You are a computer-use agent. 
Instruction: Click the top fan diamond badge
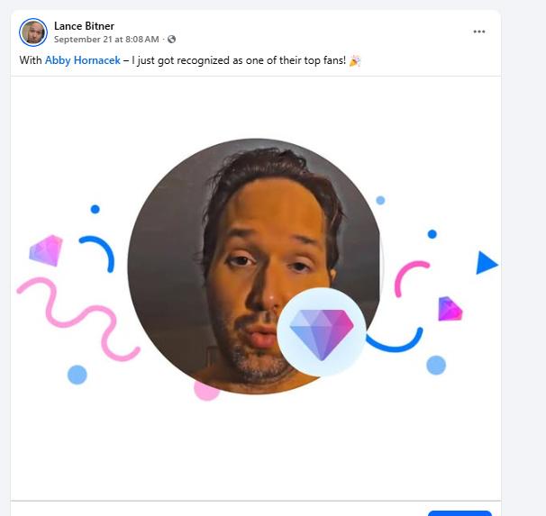click(322, 331)
